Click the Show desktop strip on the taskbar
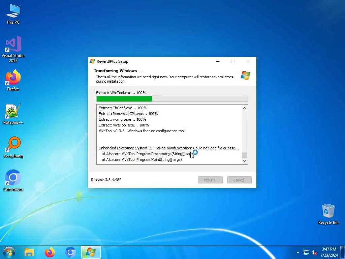Image resolution: width=345 pixels, height=259 pixels. coord(343,253)
